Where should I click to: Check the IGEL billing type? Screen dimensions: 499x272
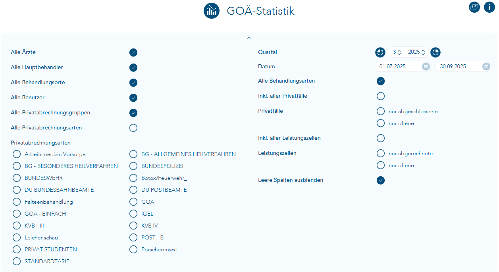(134, 214)
